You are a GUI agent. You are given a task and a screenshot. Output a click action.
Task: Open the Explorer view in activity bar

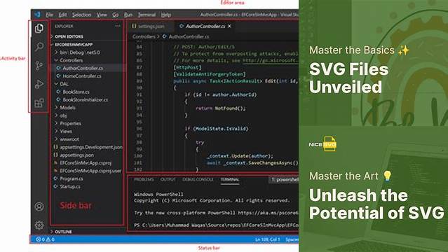39,28
